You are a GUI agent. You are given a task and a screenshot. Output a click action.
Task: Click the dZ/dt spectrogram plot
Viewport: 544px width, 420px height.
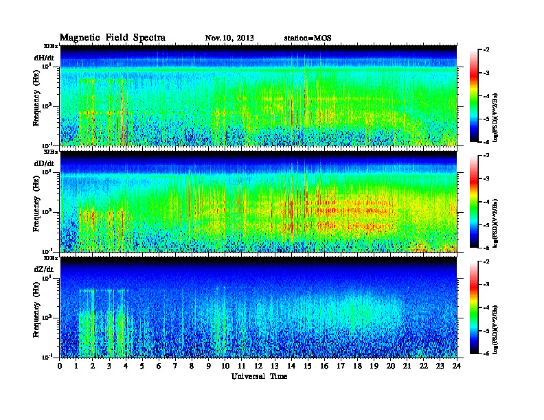click(x=258, y=307)
